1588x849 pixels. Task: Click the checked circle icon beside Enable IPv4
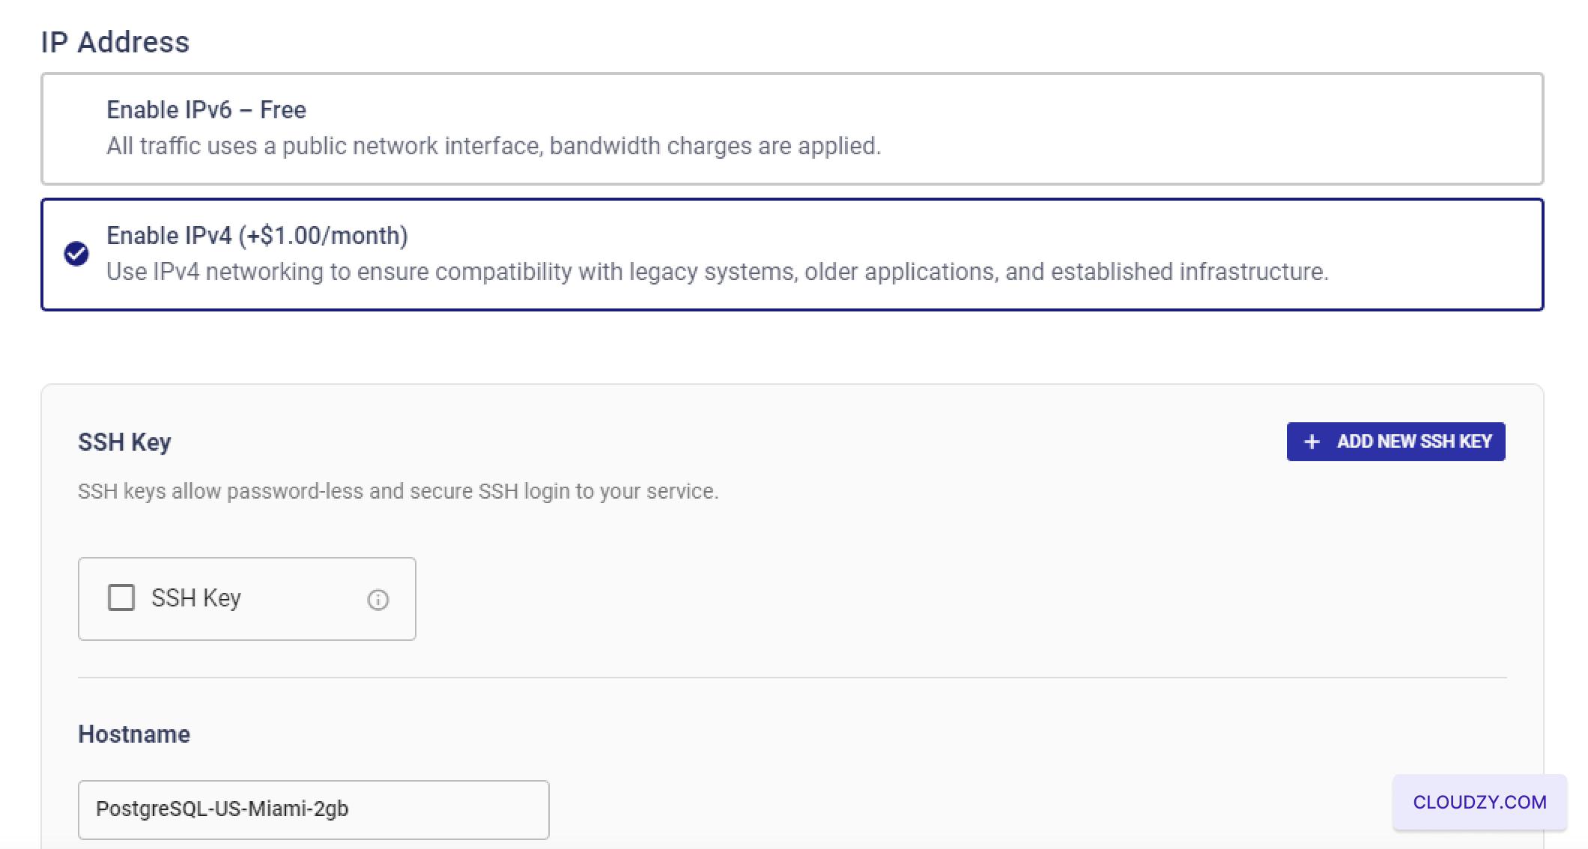pyautogui.click(x=76, y=255)
